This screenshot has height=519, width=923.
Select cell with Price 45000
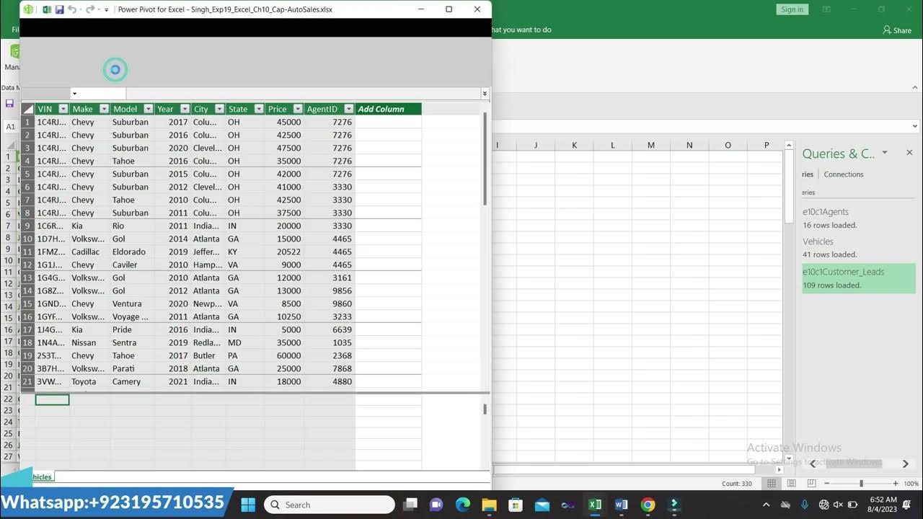pyautogui.click(x=283, y=122)
